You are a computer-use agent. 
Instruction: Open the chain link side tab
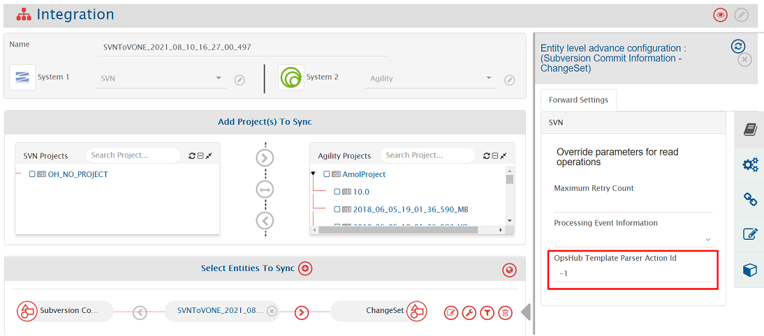tap(750, 199)
